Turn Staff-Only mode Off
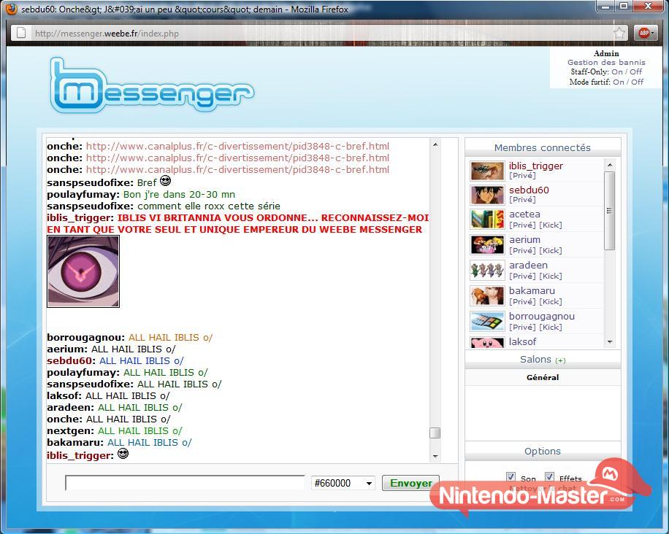669x534 pixels. pos(635,71)
